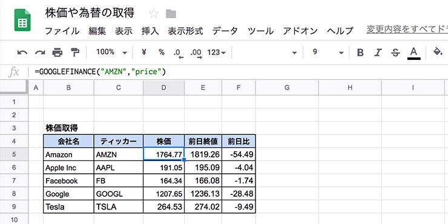Select the Tesla cell
This screenshot has width=448, height=224.
click(x=68, y=206)
